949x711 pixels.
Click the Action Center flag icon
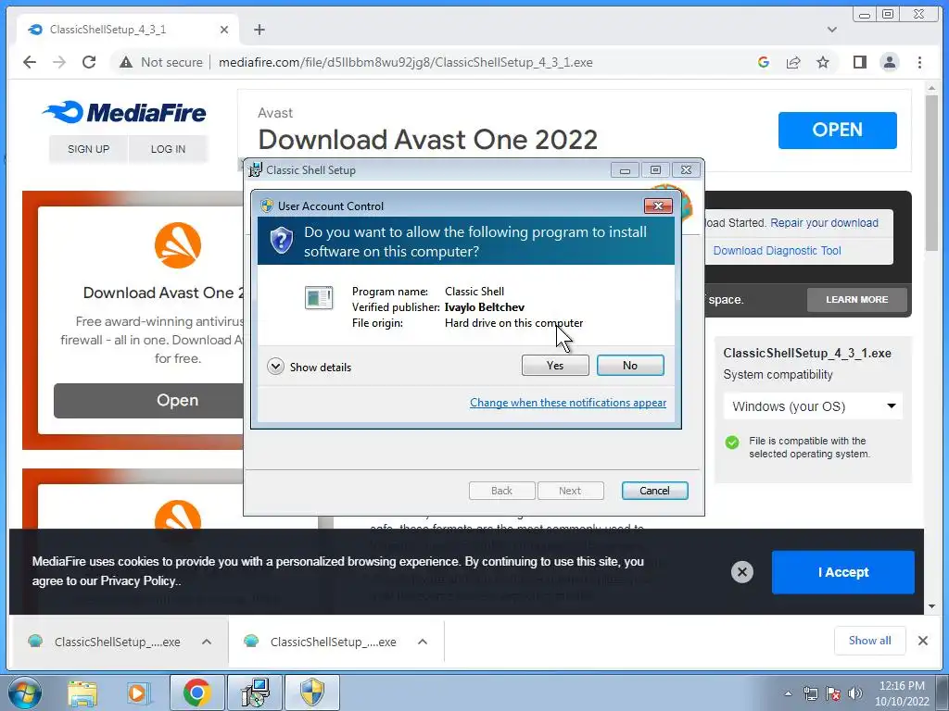tap(833, 693)
